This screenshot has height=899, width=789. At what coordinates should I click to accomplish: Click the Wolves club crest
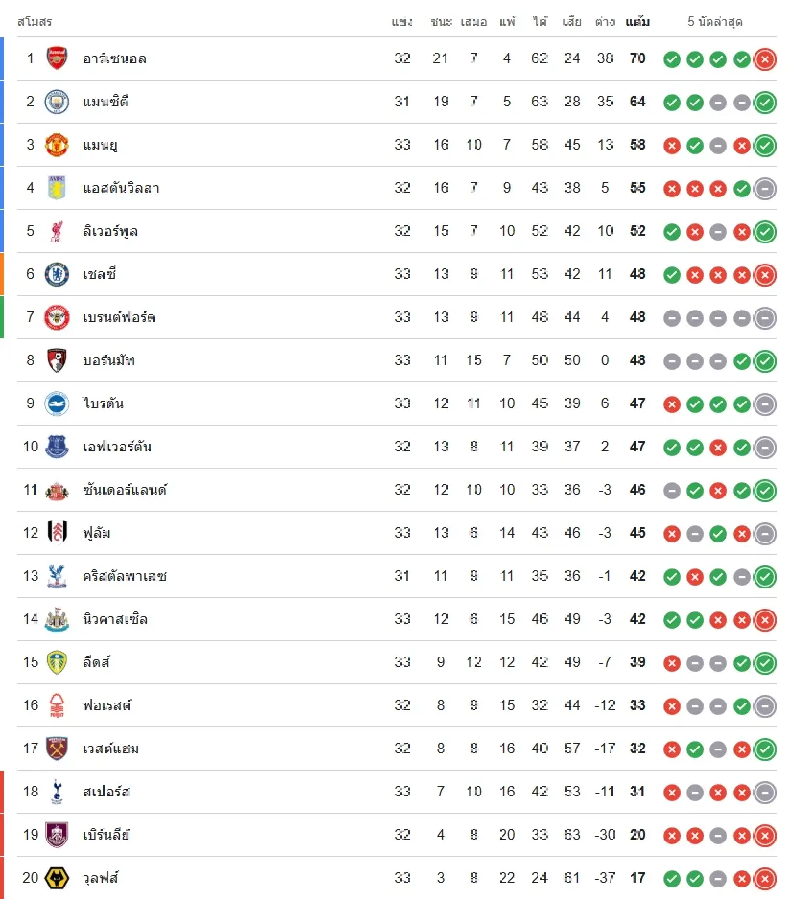tap(57, 878)
